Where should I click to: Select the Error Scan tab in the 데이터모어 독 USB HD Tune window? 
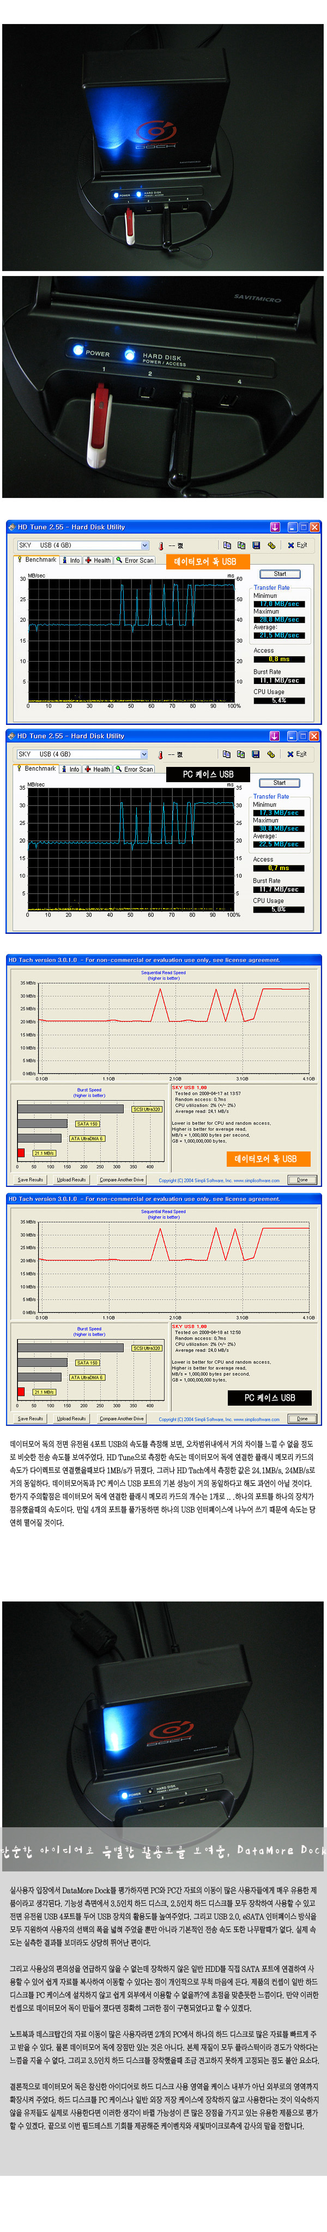pyautogui.click(x=135, y=560)
